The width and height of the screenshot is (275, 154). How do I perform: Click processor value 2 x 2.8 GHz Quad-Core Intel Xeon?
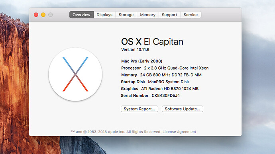(176, 68)
